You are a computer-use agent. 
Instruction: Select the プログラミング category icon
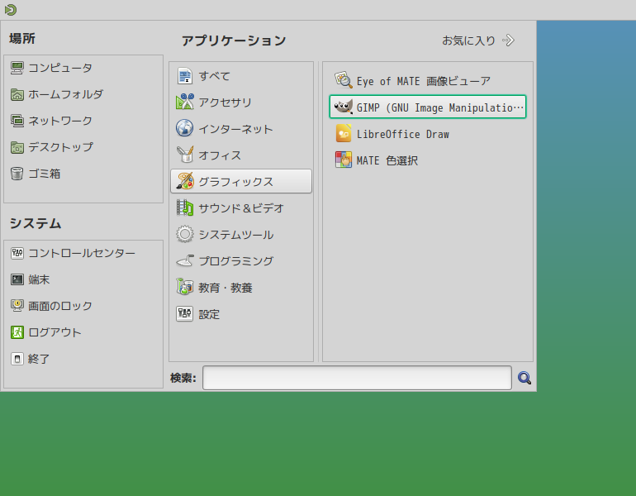pyautogui.click(x=184, y=261)
